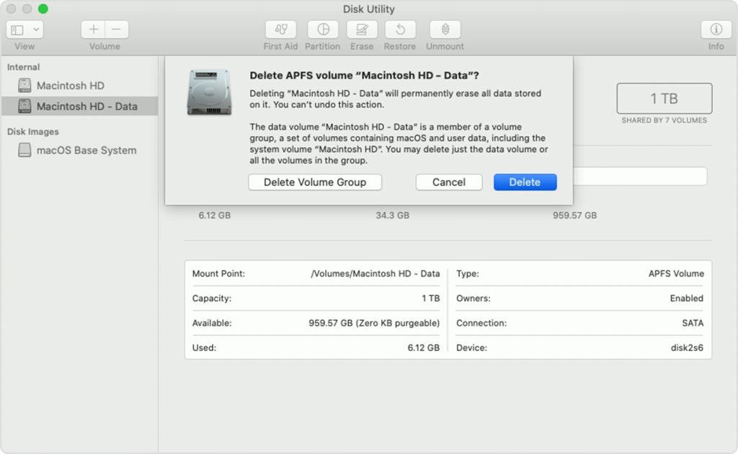This screenshot has width=738, height=454.
Task: Confirm with the blue Delete button
Action: pyautogui.click(x=525, y=182)
